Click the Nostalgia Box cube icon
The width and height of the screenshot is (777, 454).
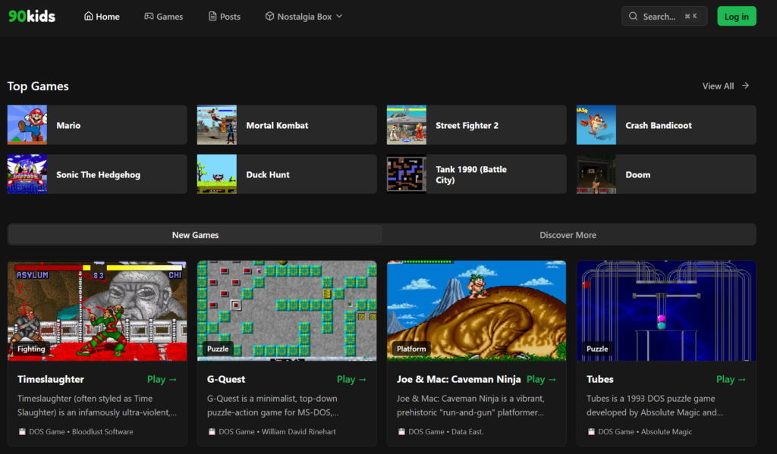269,17
